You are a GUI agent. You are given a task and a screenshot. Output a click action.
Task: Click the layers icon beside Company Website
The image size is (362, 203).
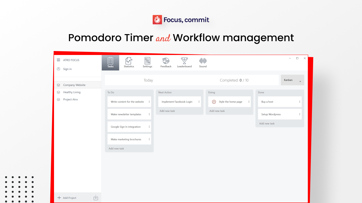point(59,85)
